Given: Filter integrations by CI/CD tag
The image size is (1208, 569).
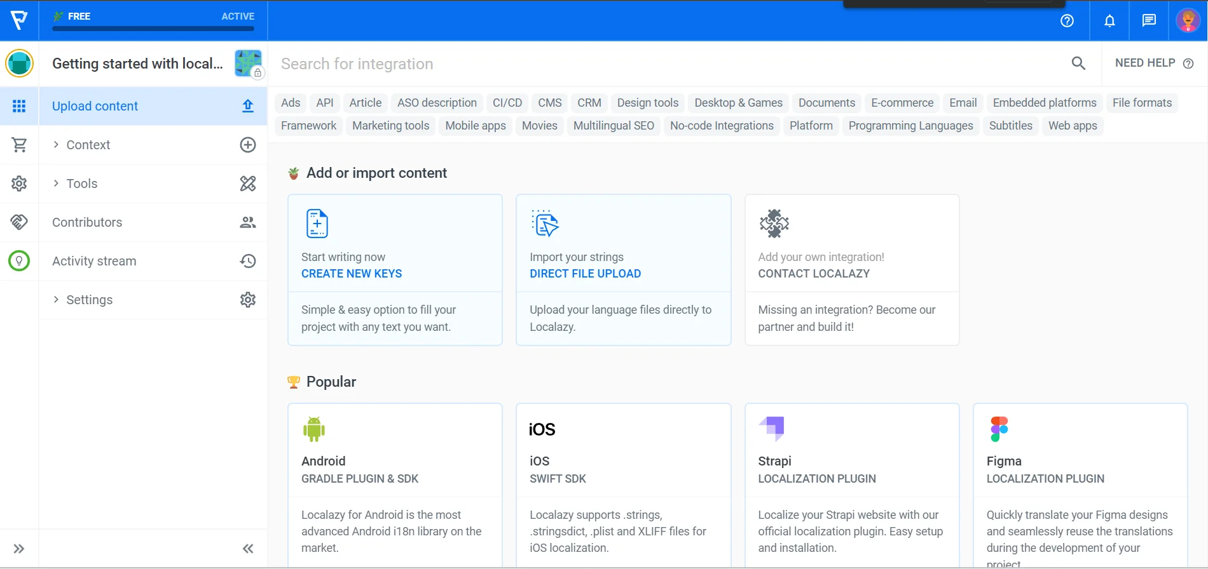Looking at the screenshot, I should pyautogui.click(x=507, y=103).
